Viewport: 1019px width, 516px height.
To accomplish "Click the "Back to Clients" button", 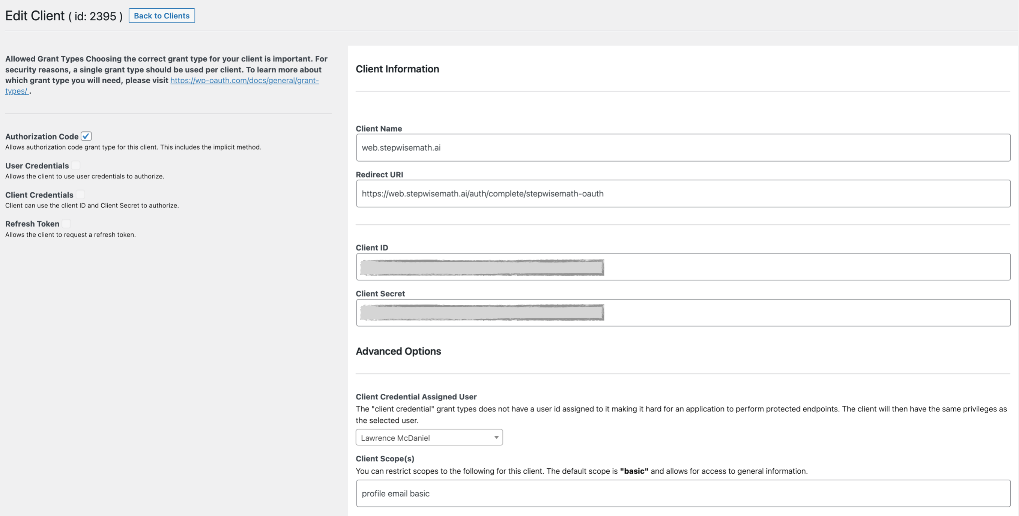I will (x=161, y=15).
